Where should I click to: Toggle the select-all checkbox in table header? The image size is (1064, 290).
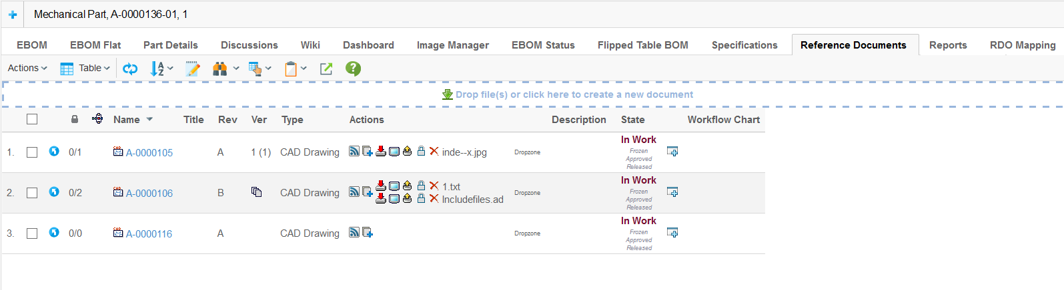(32, 119)
